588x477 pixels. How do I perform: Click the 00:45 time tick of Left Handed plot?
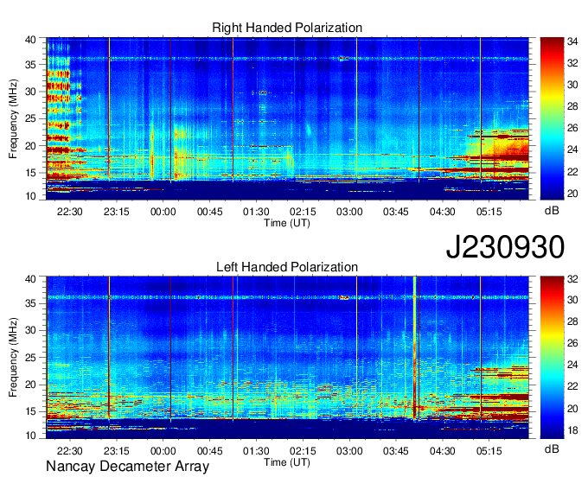(x=209, y=451)
